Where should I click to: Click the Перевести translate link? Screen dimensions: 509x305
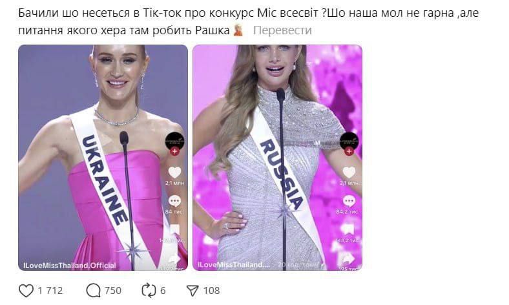(282, 30)
